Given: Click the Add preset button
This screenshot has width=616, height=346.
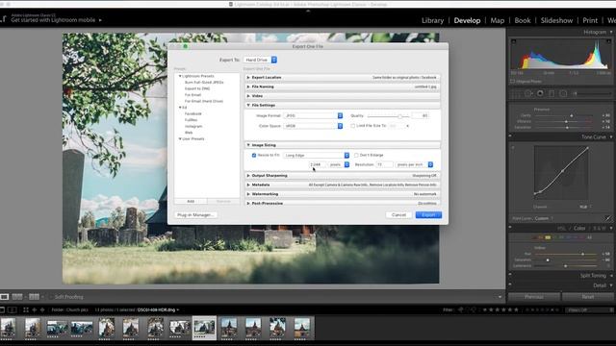Looking at the screenshot, I should [191, 201].
